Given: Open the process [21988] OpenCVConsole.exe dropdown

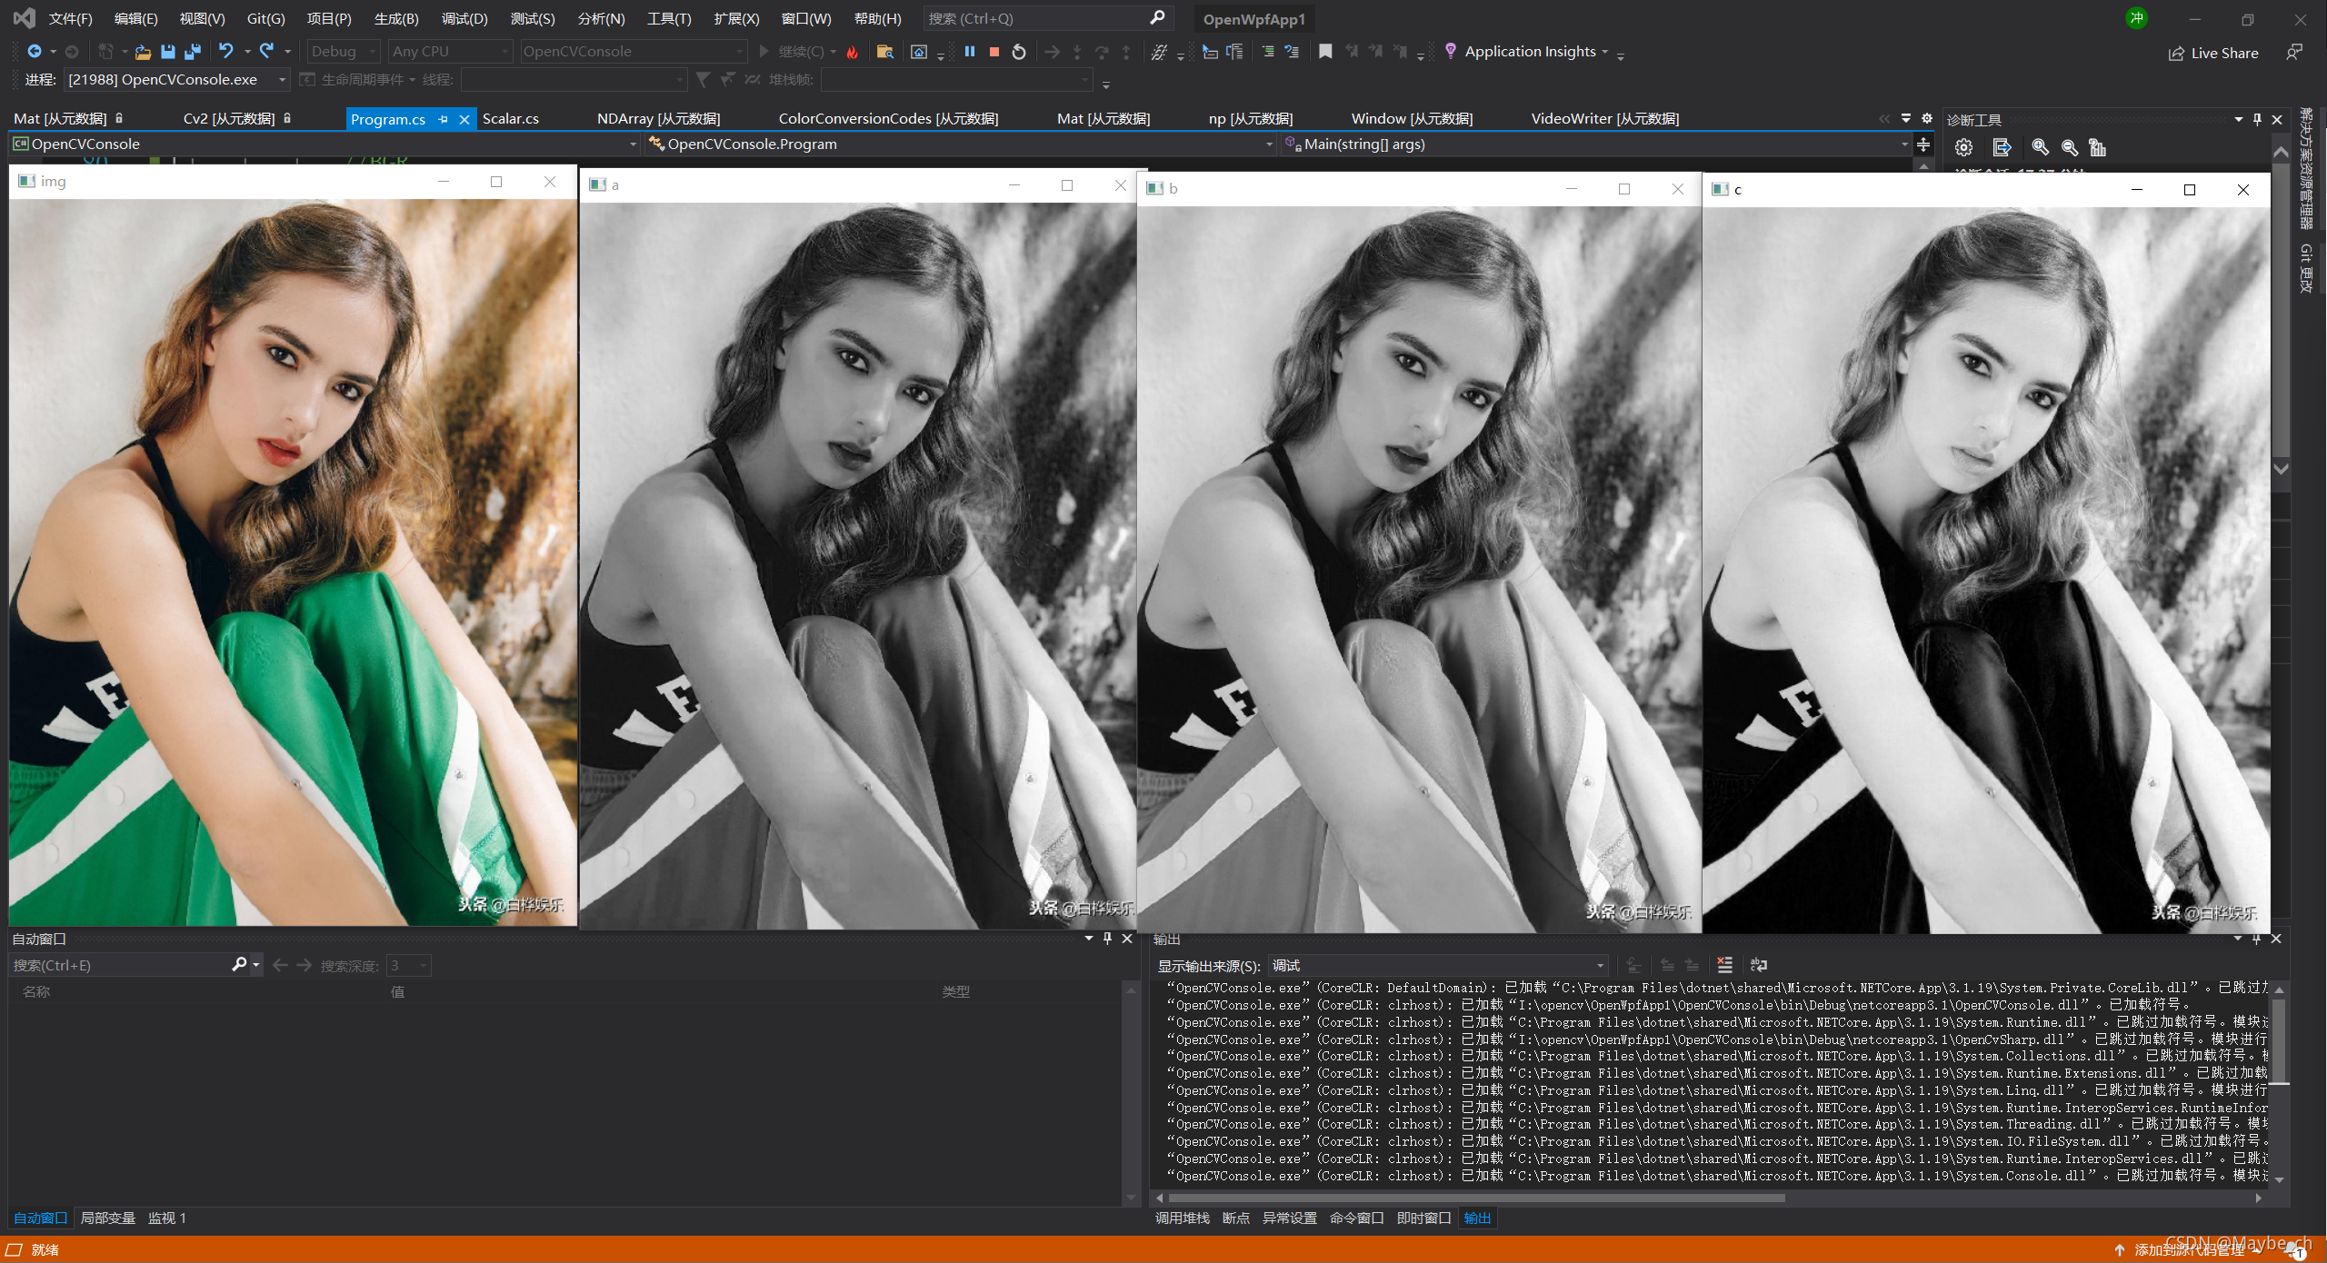Looking at the screenshot, I should coord(177,80).
